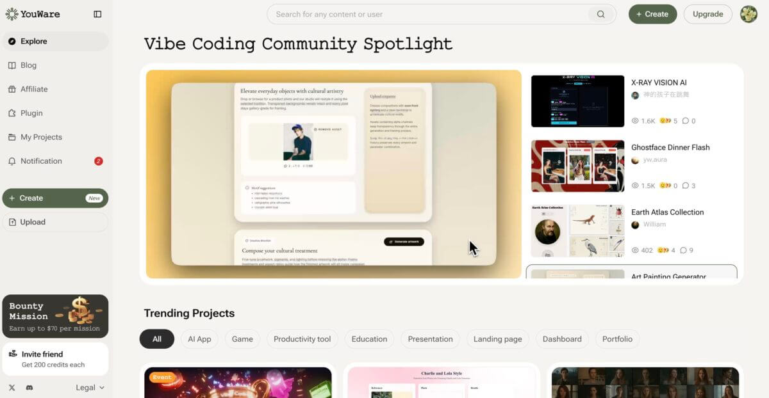Screen dimensions: 769x398
Task: Open the X (Twitter) social icon
Action: pyautogui.click(x=12, y=388)
